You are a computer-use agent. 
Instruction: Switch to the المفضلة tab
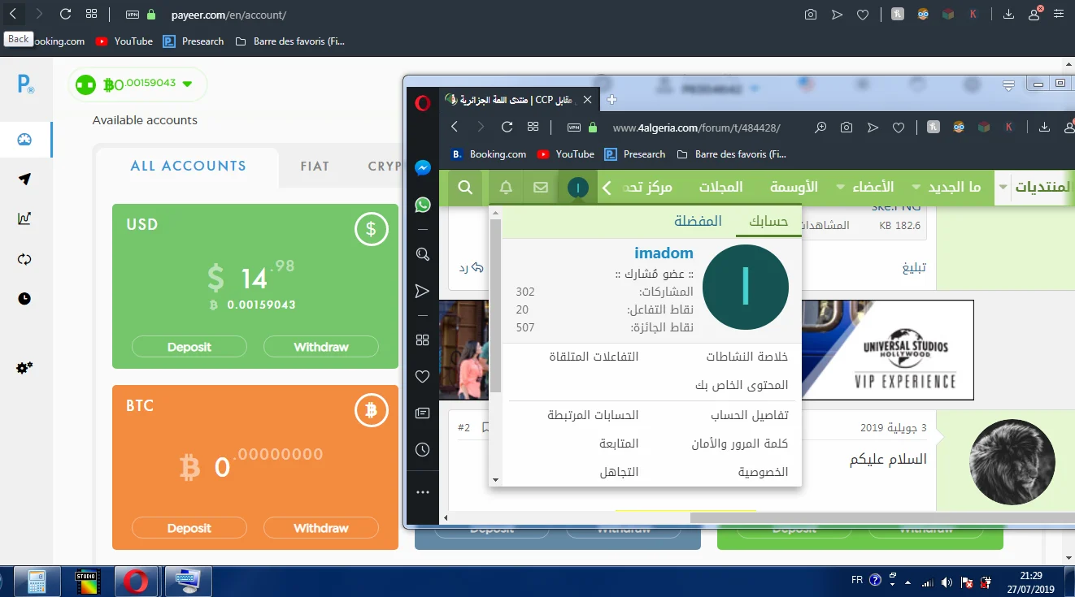click(x=698, y=221)
